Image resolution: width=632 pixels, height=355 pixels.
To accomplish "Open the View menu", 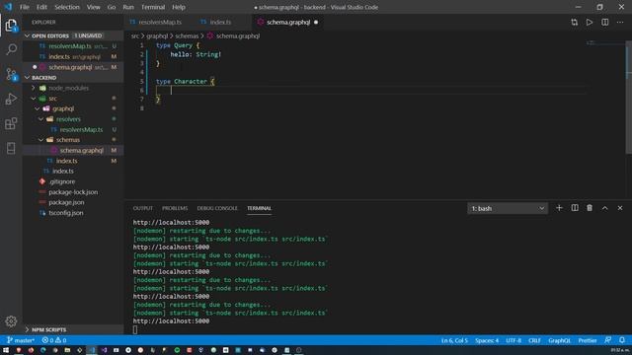I will [94, 7].
